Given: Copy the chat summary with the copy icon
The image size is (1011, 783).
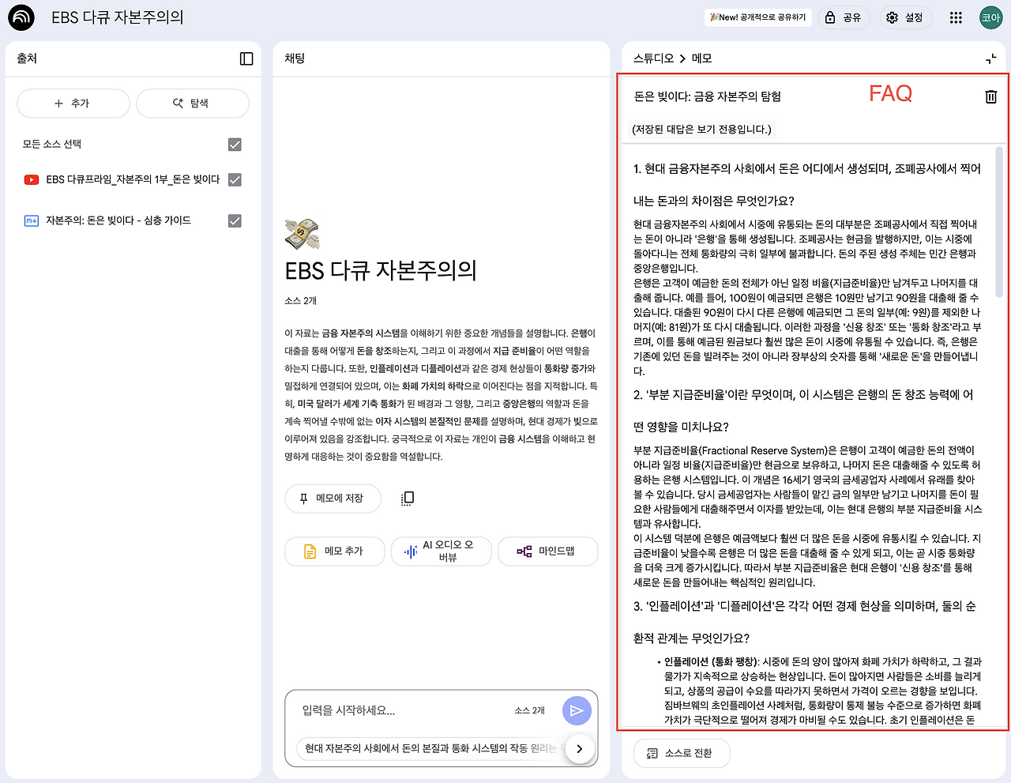Looking at the screenshot, I should click(x=406, y=498).
